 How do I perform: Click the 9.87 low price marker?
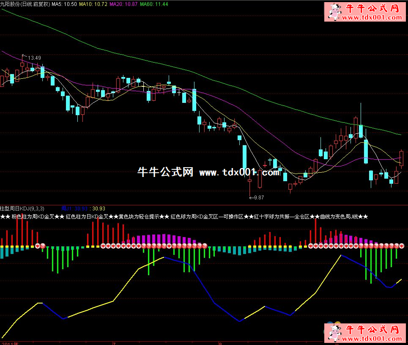click(257, 197)
